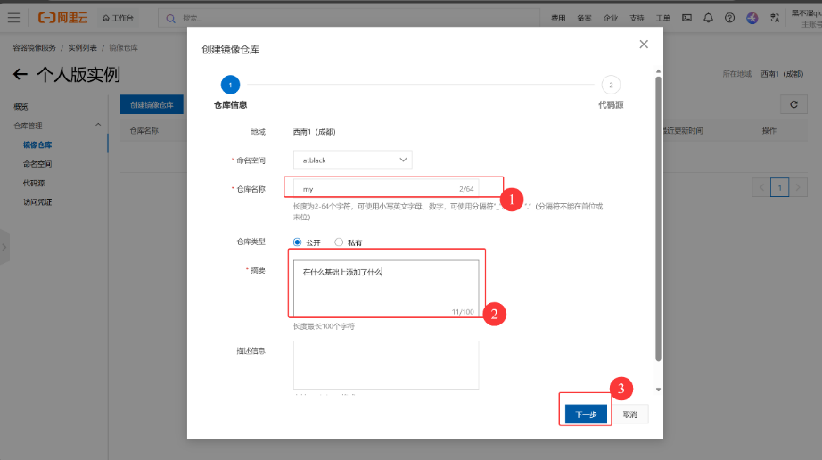822x460 pixels.
Task: Click the 下一步 button
Action: (586, 414)
